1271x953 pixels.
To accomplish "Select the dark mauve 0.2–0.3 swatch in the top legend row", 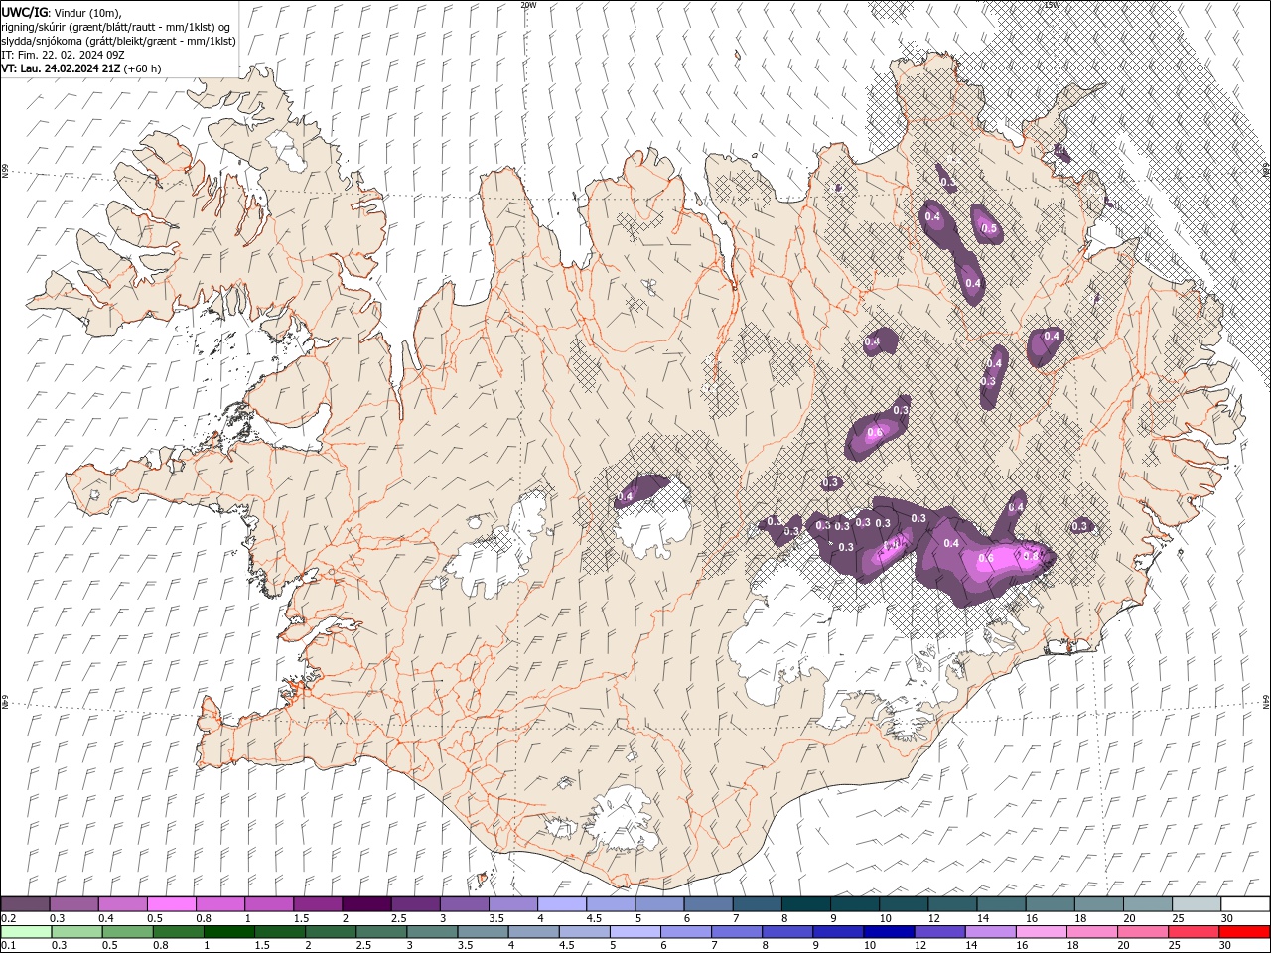I will tap(25, 903).
